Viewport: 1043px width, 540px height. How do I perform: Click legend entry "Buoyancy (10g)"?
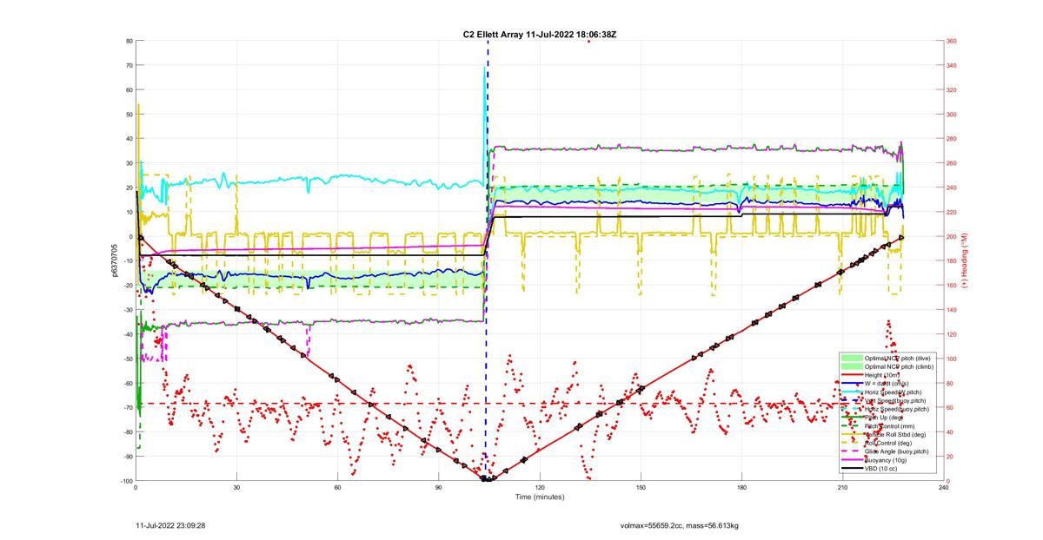pyautogui.click(x=886, y=460)
